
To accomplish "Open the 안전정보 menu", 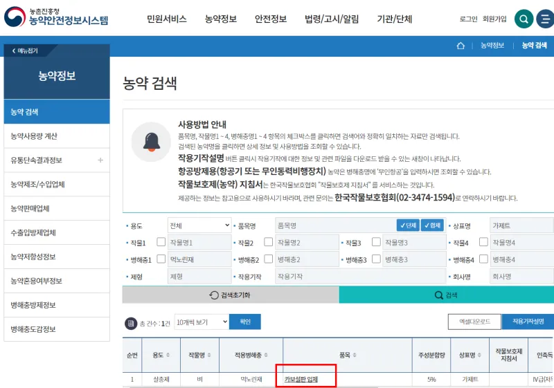I will (x=271, y=19).
